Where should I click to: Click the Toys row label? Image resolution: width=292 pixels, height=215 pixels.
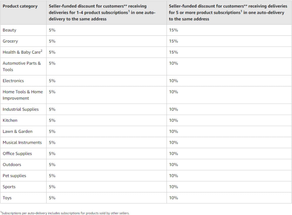tap(7, 198)
